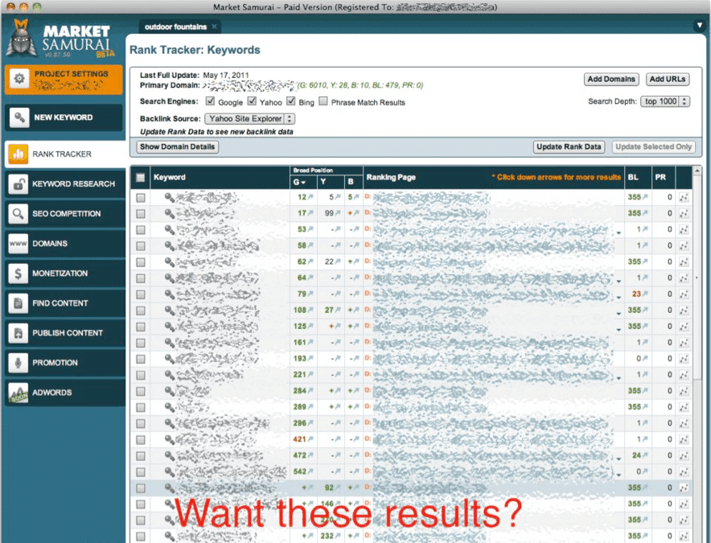Open the Backlink Source dropdown

click(250, 119)
